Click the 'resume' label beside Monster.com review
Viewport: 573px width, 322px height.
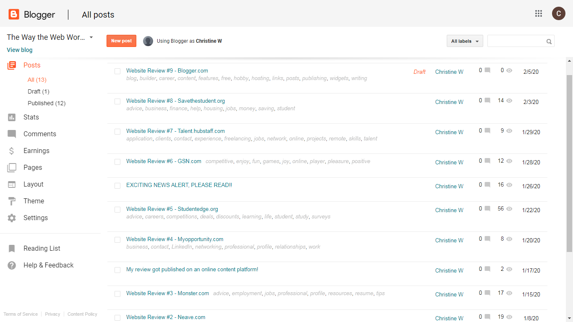click(x=364, y=293)
